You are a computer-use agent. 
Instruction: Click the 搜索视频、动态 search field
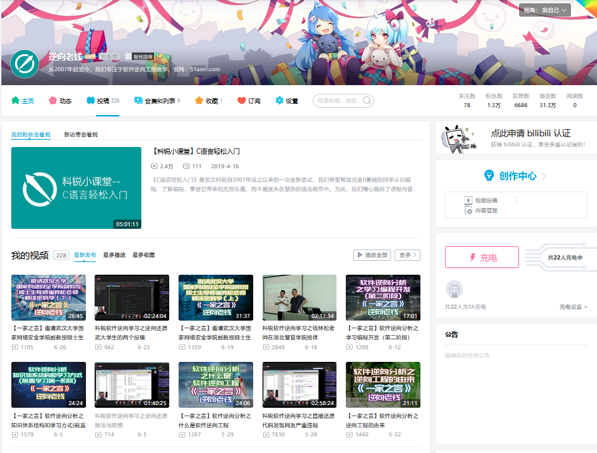tap(338, 100)
